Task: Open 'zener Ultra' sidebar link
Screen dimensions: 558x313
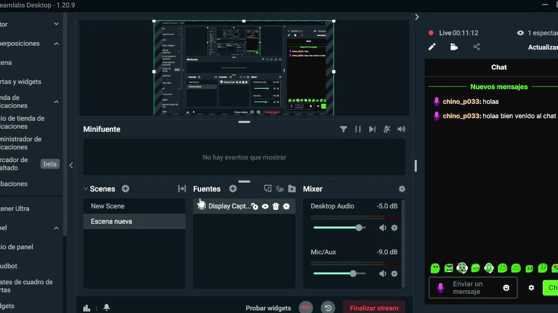Action: pyautogui.click(x=15, y=209)
